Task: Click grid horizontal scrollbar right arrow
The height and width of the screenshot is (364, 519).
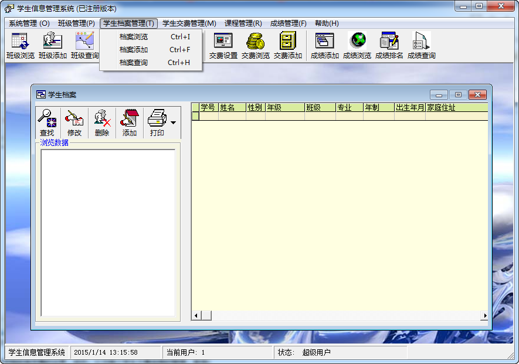Action: 484,316
